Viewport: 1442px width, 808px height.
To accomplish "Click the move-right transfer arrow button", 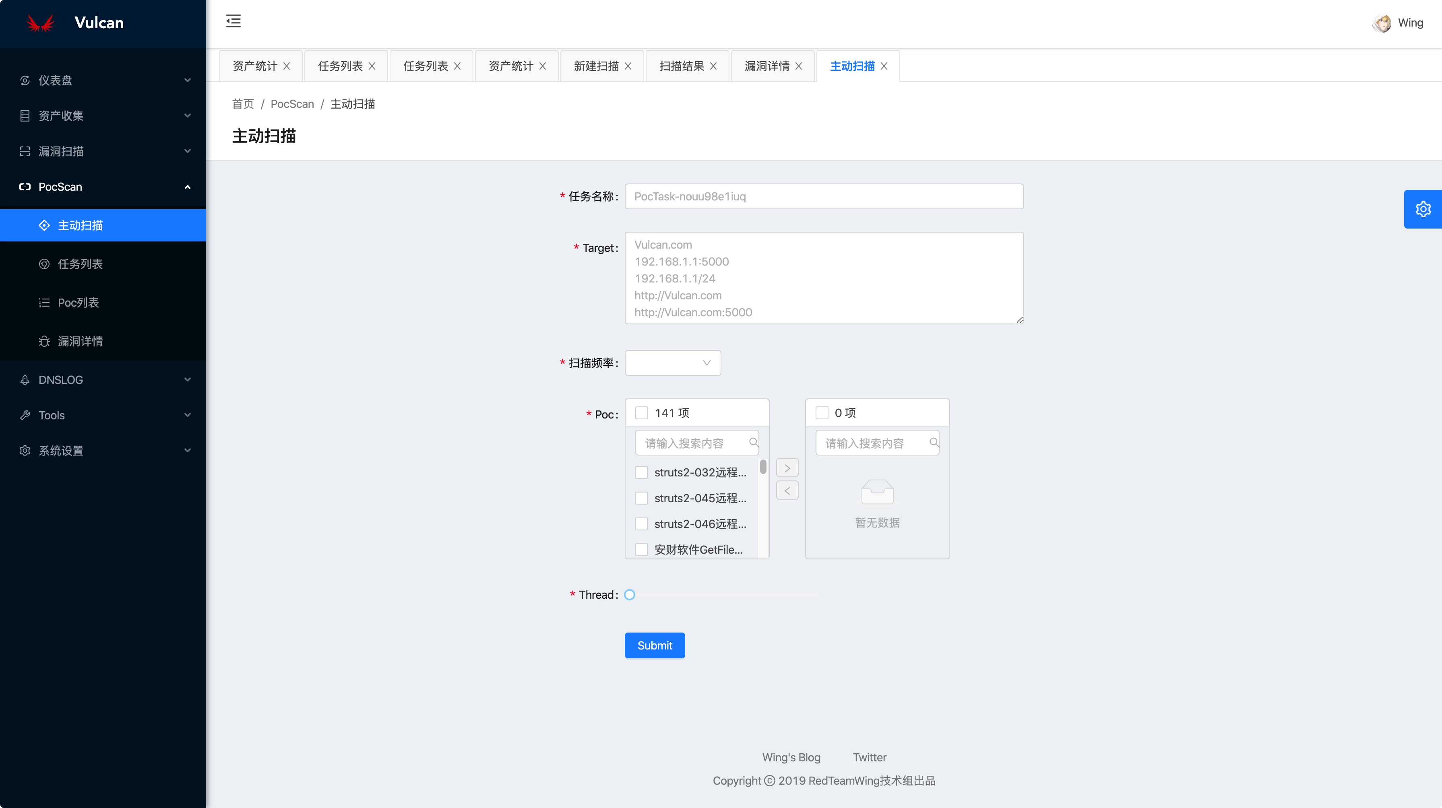I will 787,468.
